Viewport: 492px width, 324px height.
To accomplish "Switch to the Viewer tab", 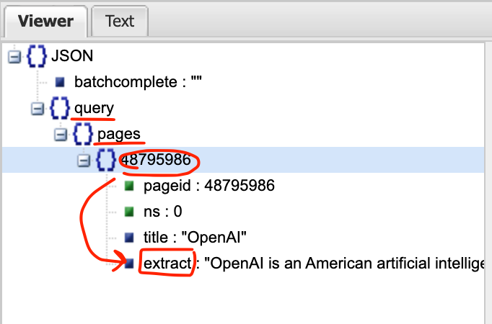I will point(45,22).
